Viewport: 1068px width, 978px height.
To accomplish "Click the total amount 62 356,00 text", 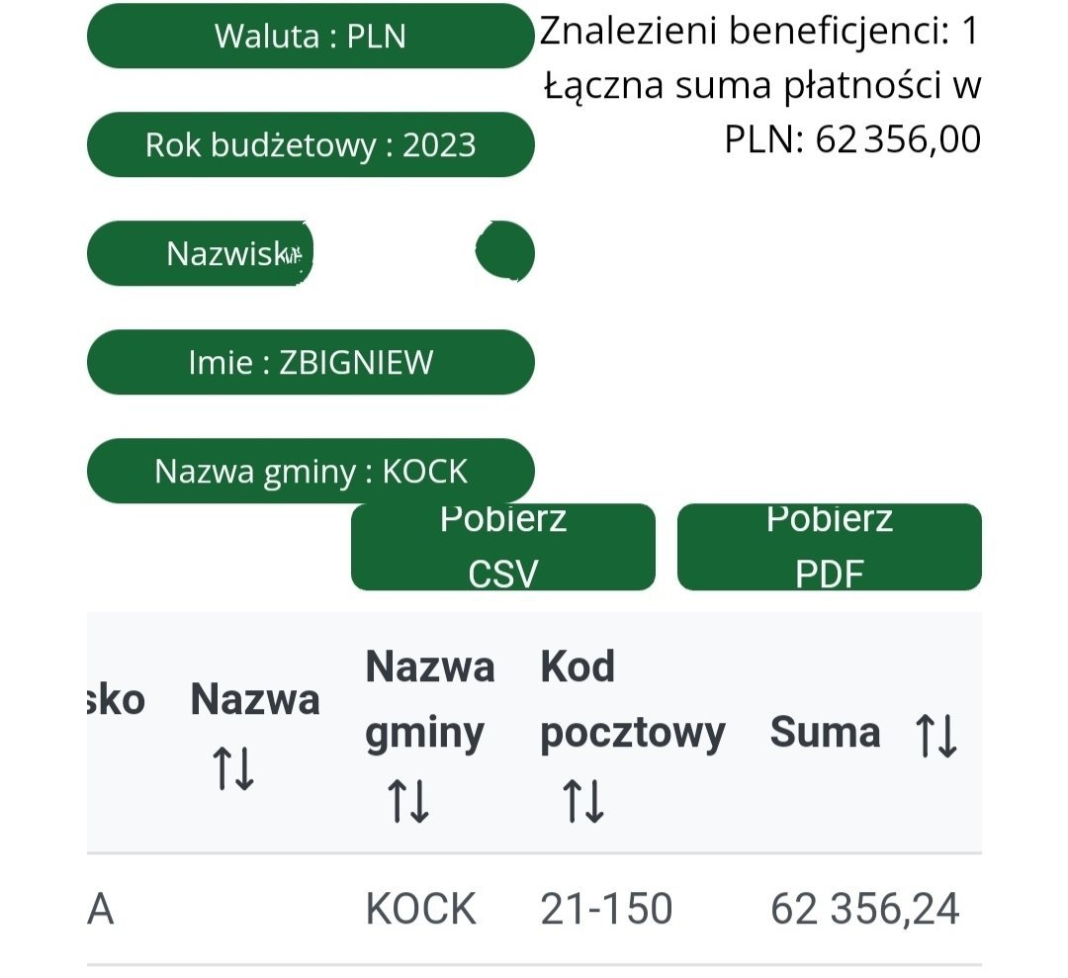I will (x=898, y=140).
